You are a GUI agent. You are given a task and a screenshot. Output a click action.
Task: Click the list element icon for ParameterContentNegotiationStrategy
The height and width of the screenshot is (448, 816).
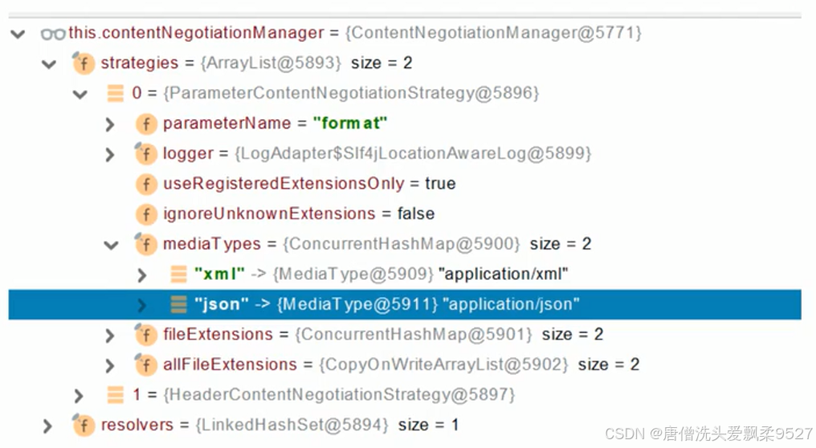point(115,94)
